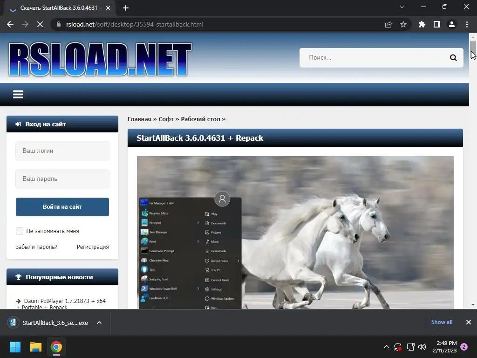
Task: View site information via the padlock icon
Action: (x=59, y=24)
